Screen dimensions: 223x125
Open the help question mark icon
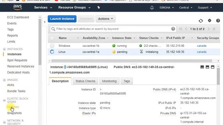coord(218,21)
